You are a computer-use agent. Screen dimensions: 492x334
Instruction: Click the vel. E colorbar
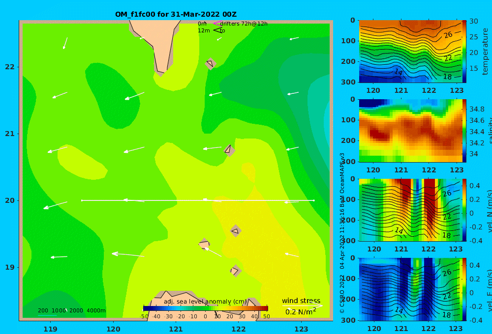[x=464, y=289]
